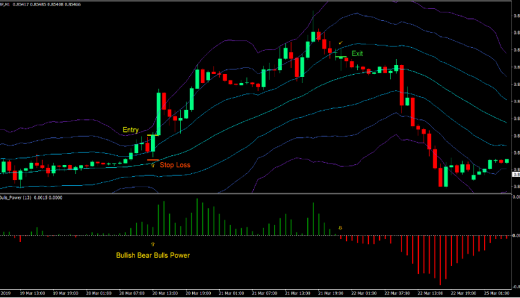Click the chart symbol OHLC header text

coord(42,3)
